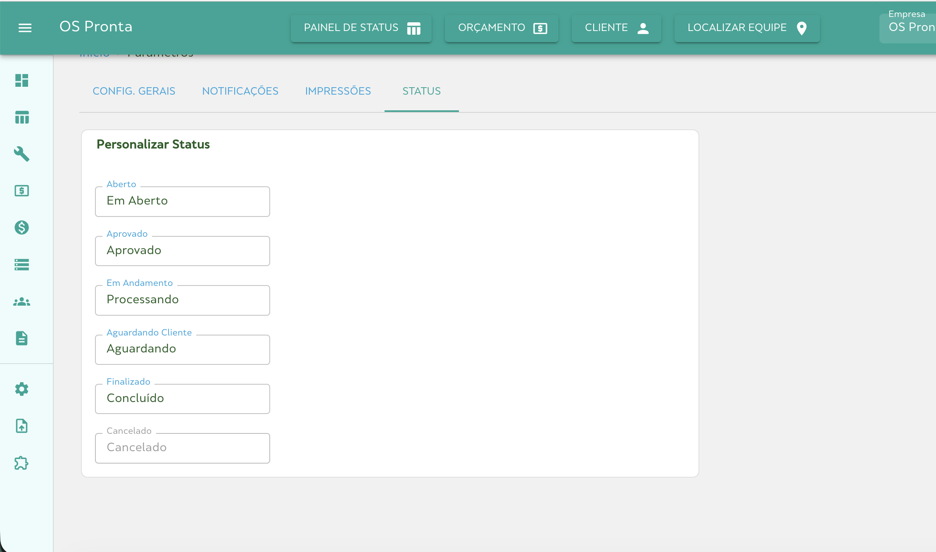The width and height of the screenshot is (936, 552).
Task: Click the puzzle piece integrations icon
Action: [x=22, y=463]
